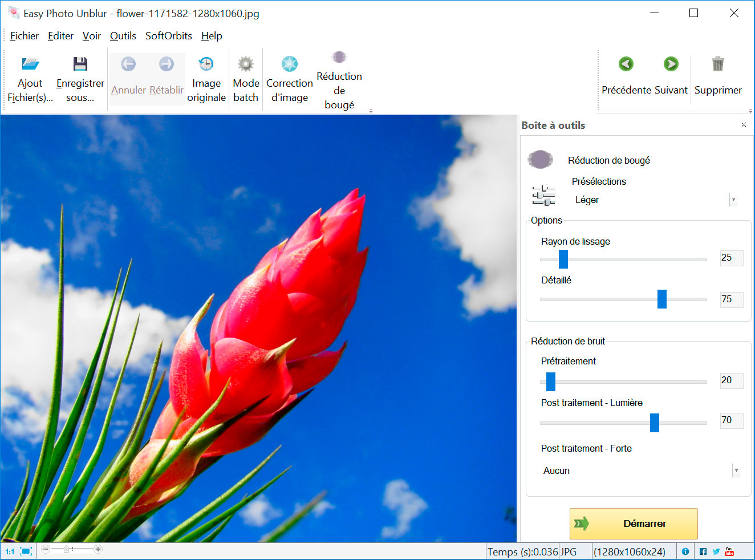Image resolution: width=755 pixels, height=560 pixels.
Task: Open the Facebook link in status bar
Action: click(703, 551)
